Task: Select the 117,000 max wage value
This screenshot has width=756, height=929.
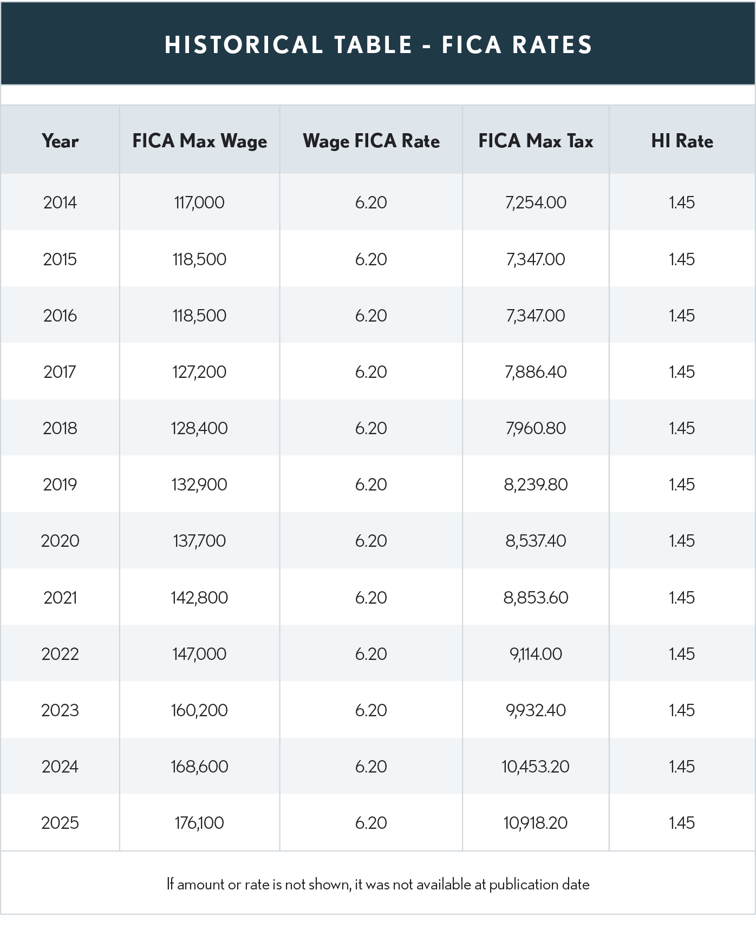Action: point(199,202)
